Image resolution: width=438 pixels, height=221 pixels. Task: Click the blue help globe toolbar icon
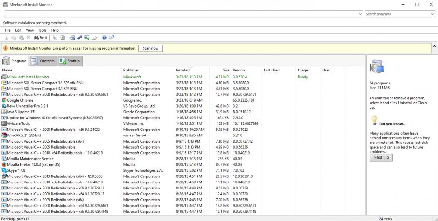104,38
